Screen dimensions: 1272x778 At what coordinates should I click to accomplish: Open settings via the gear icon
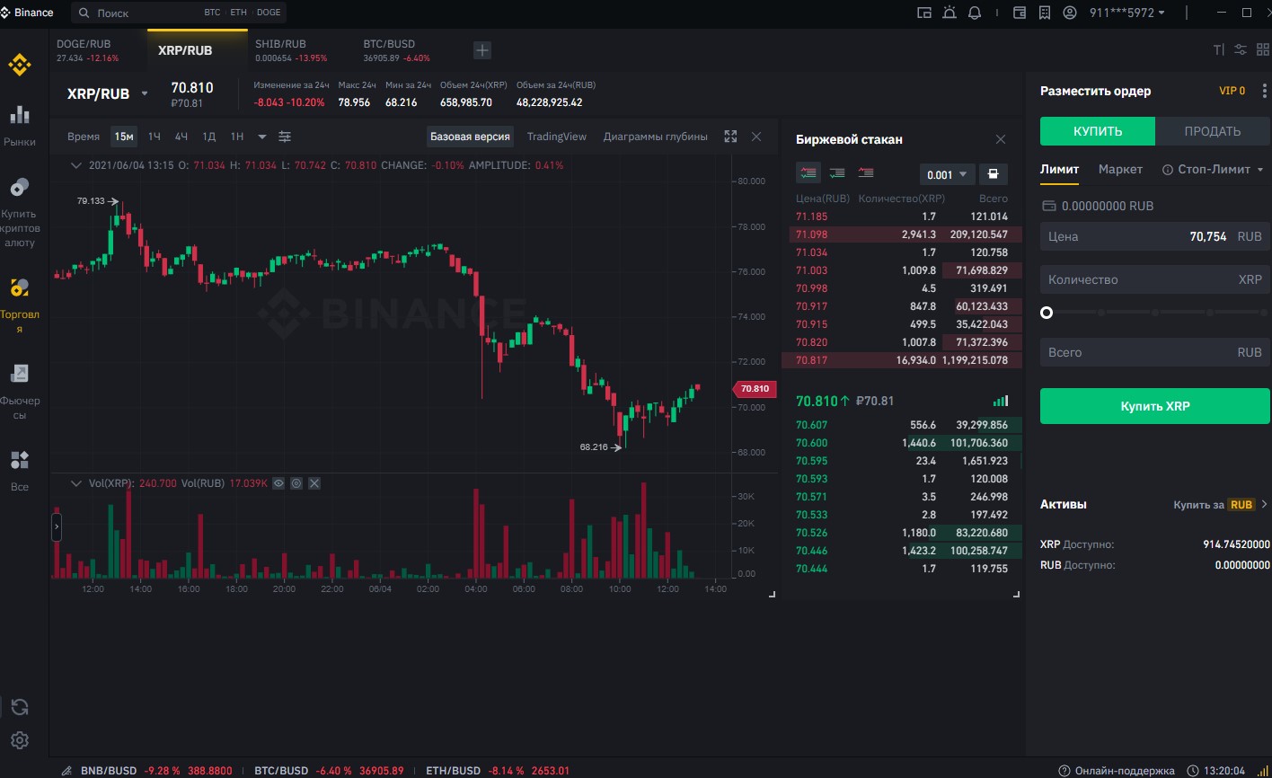tap(20, 740)
